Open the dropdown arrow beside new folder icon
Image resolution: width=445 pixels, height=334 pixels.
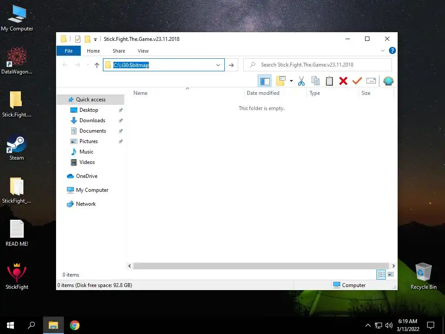[x=291, y=81]
